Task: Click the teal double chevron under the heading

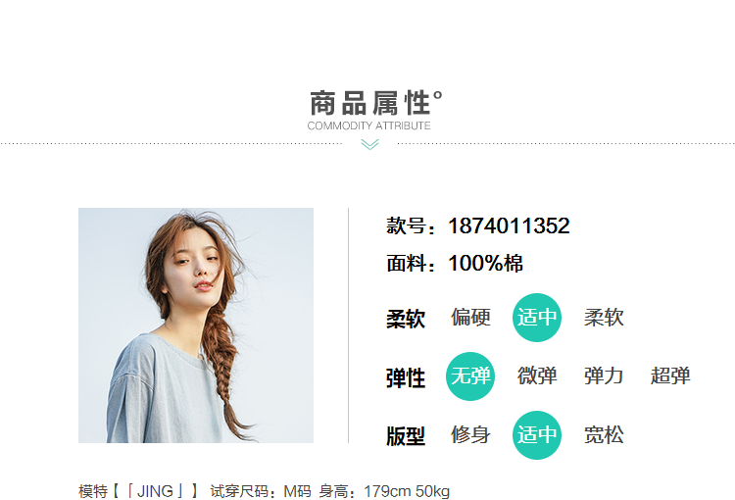Action: click(369, 144)
